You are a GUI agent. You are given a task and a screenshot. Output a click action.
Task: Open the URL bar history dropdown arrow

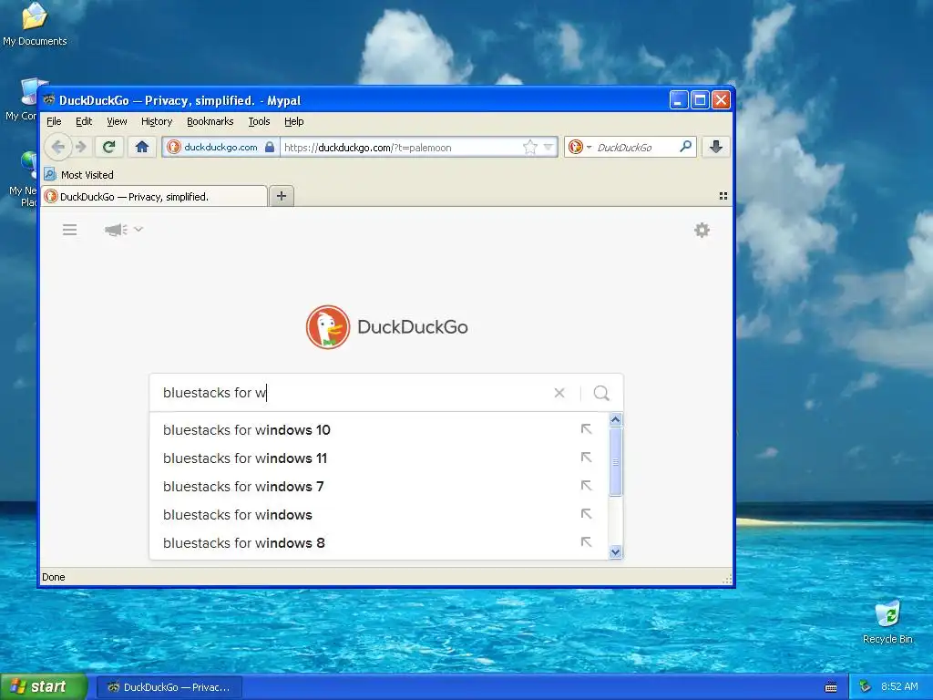pos(549,147)
